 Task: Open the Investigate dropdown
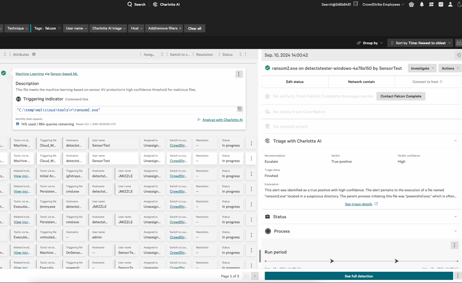[x=422, y=68]
